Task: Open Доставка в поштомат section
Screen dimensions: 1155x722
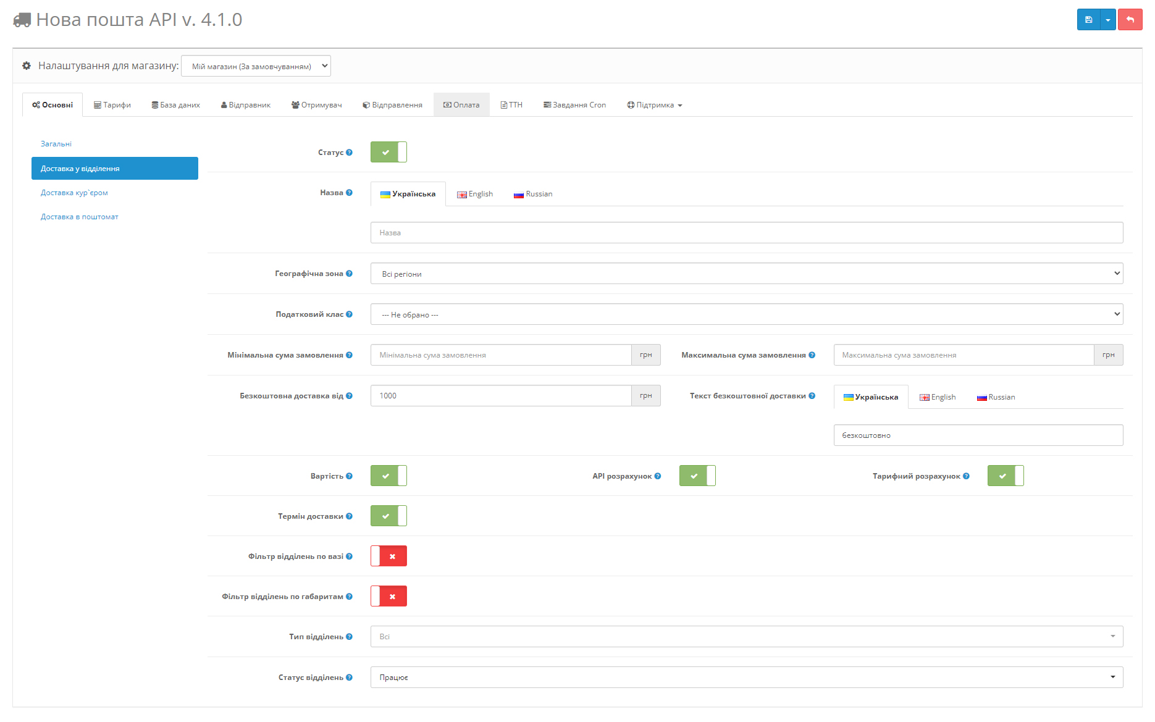Action: coord(80,217)
